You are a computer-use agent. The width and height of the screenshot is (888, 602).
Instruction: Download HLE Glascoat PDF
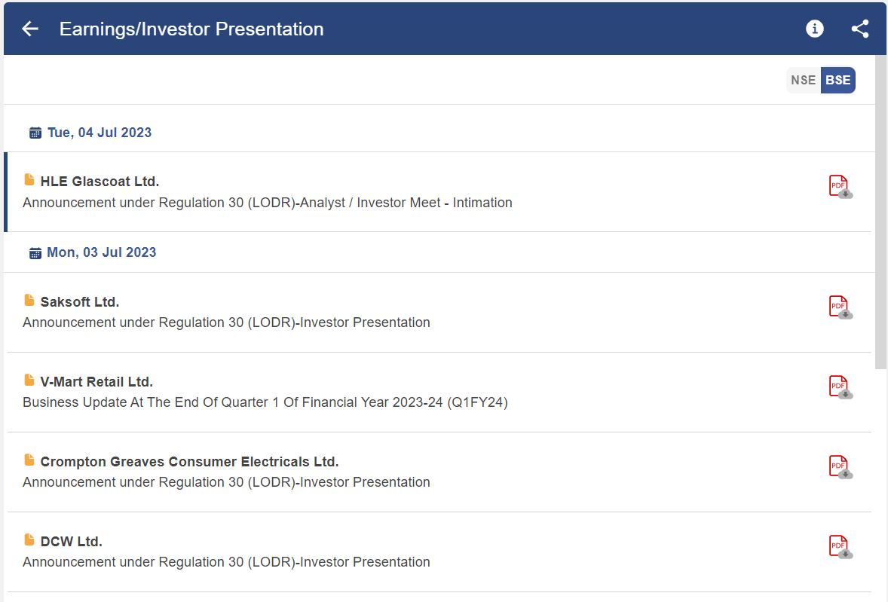841,187
